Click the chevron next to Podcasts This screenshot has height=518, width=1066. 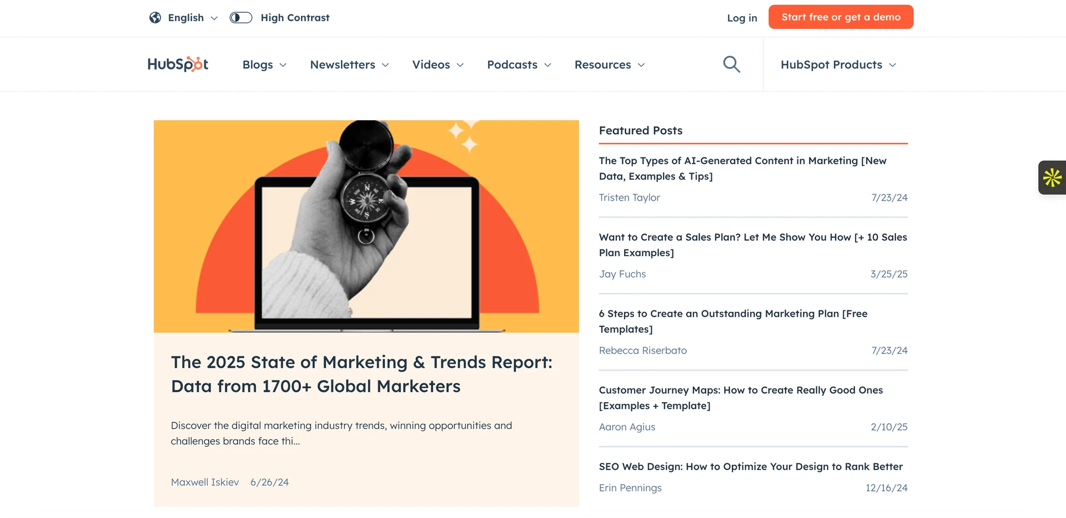click(x=547, y=65)
